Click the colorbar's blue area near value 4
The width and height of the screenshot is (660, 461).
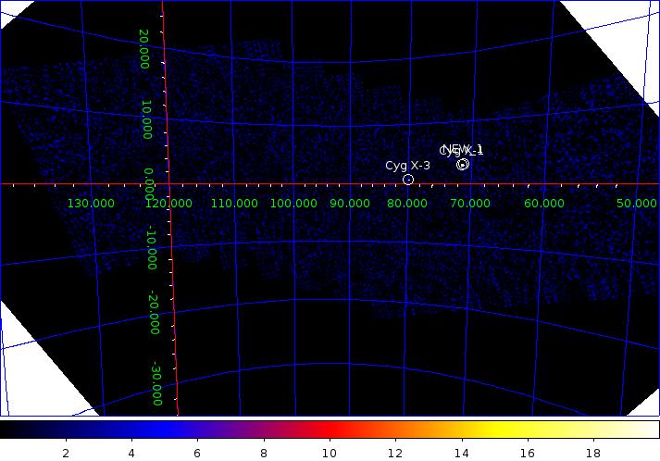(x=131, y=430)
